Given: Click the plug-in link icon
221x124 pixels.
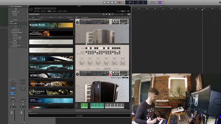Looking at the screenshot, I should 128,11.
